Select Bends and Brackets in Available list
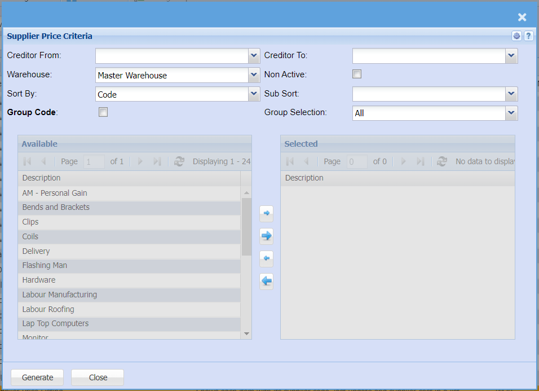Screen dimensions: 539x391 click(56, 207)
